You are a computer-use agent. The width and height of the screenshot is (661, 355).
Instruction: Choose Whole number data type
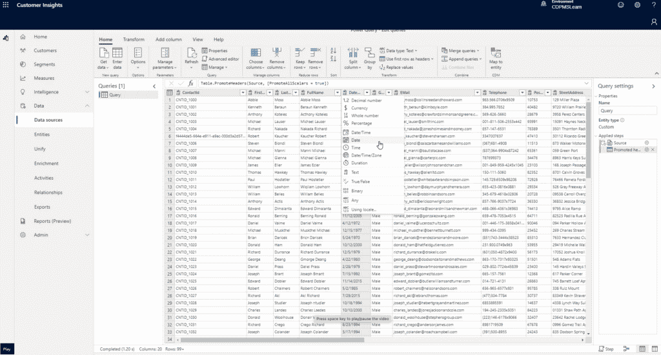pyautogui.click(x=371, y=116)
